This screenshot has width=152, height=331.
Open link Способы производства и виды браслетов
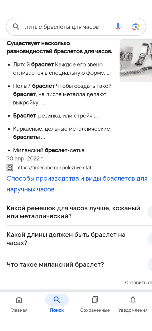[77, 184]
